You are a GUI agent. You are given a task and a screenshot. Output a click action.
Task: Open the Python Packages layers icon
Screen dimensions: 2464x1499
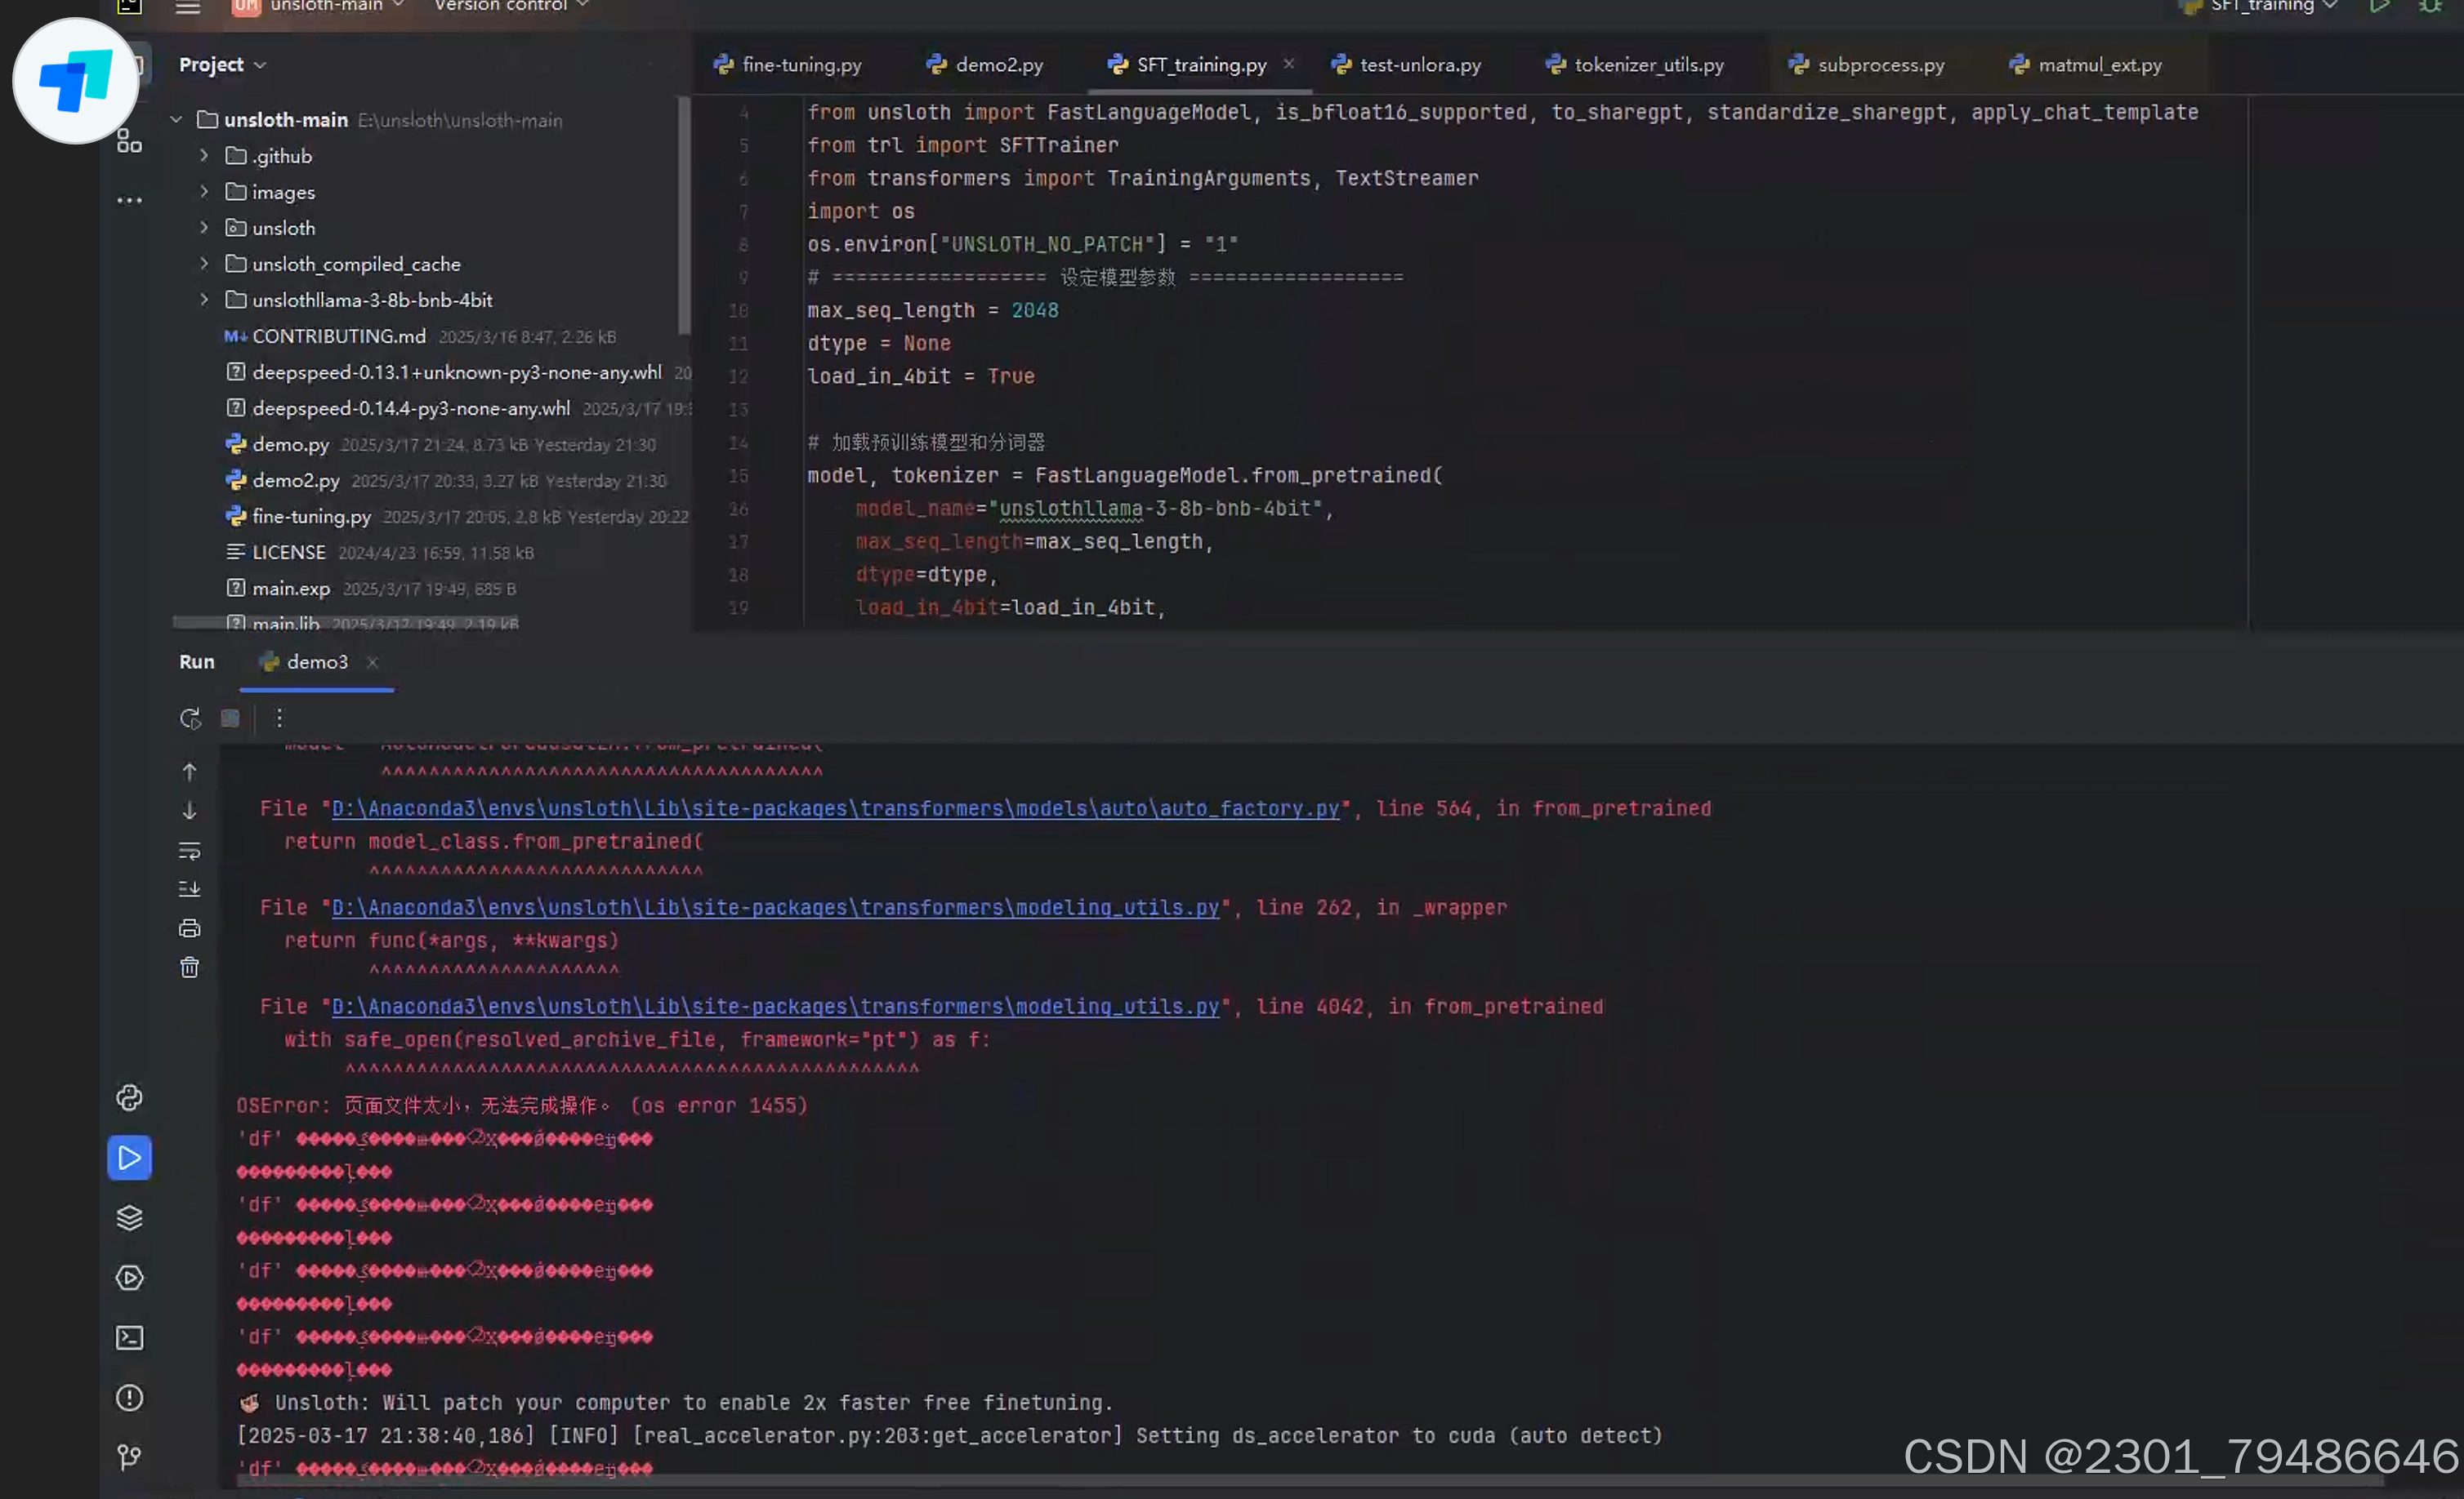pyautogui.click(x=130, y=1217)
